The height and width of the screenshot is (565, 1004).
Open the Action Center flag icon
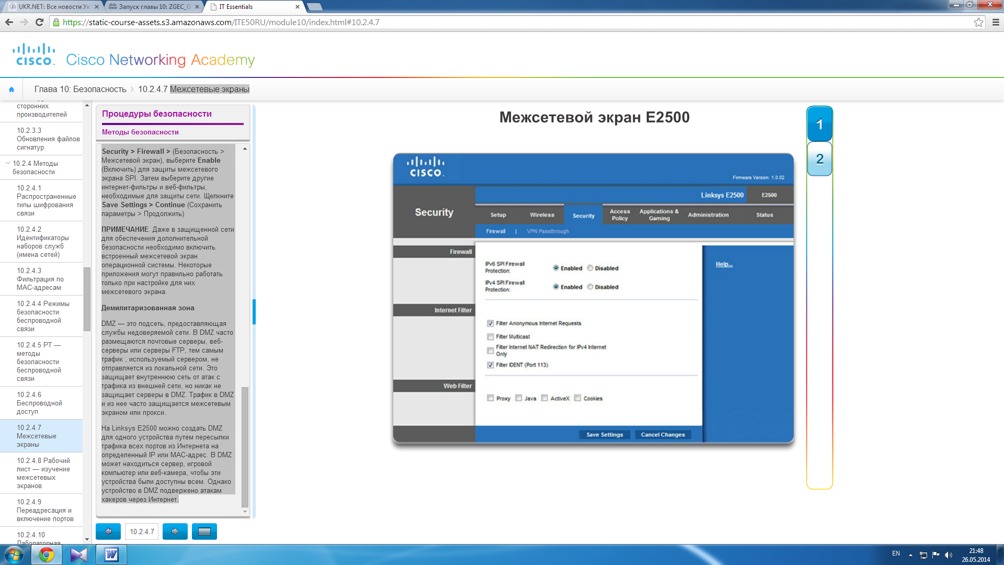pos(936,555)
